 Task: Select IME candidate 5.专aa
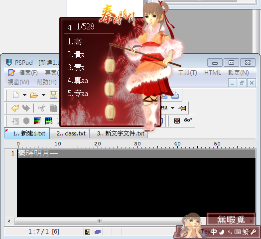[x=78, y=93]
